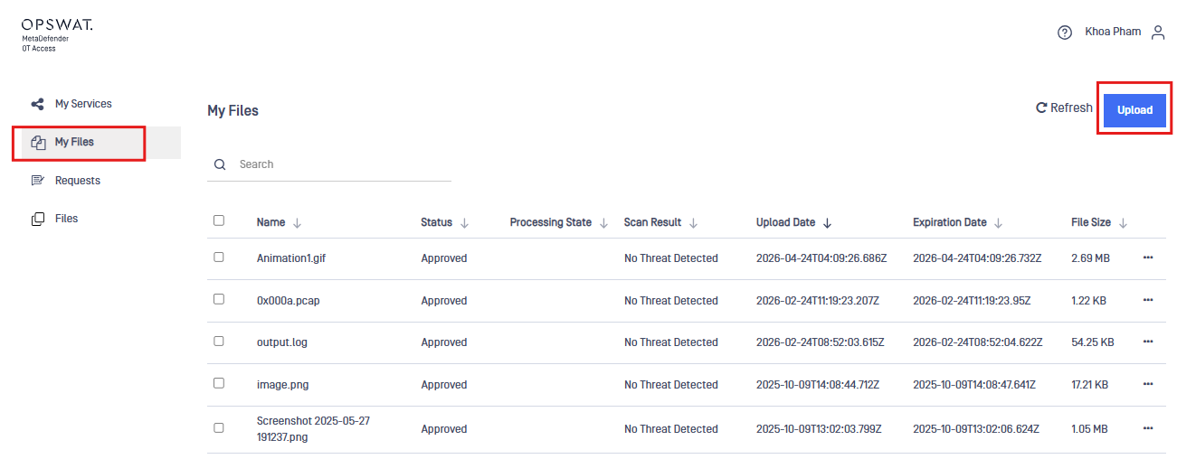Click the Requests sidebar icon
1177x459 pixels.
pyautogui.click(x=37, y=181)
